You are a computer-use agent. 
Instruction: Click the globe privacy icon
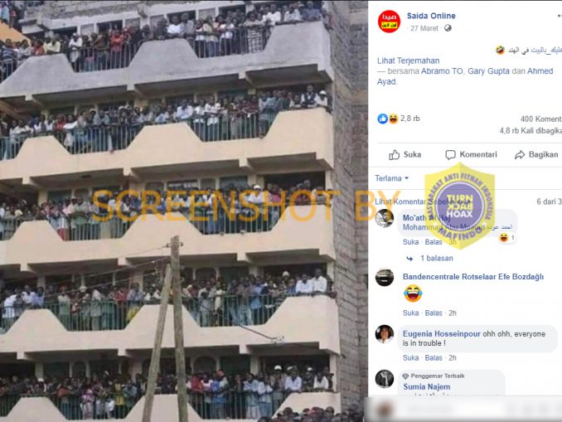[448, 28]
